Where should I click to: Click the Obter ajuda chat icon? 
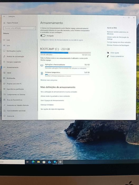tap(108, 53)
